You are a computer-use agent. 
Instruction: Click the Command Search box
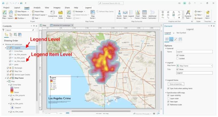click(111, 3)
